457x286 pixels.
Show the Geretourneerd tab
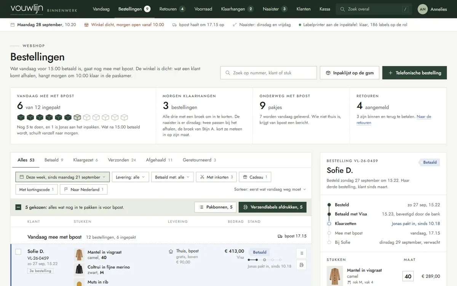click(200, 160)
